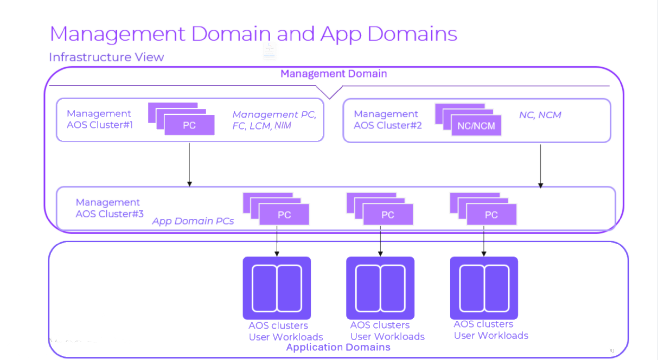Click the middle AOS clusters block icon

tap(380, 288)
